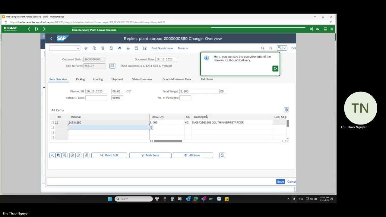386x217 pixels.
Task: Click the insert item plus circle icon
Action: coord(72,155)
